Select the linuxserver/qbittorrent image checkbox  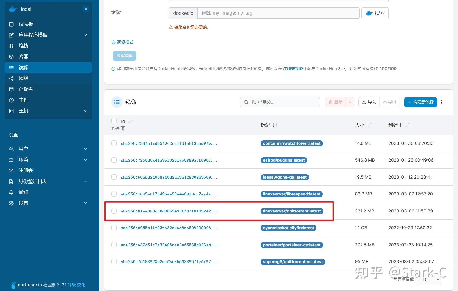(x=114, y=211)
